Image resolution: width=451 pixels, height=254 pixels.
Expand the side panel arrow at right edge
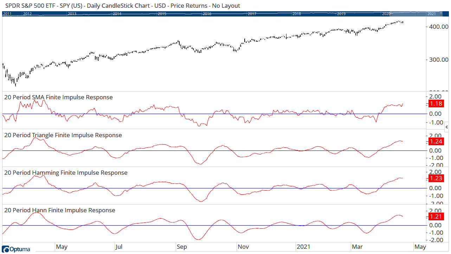click(x=447, y=127)
